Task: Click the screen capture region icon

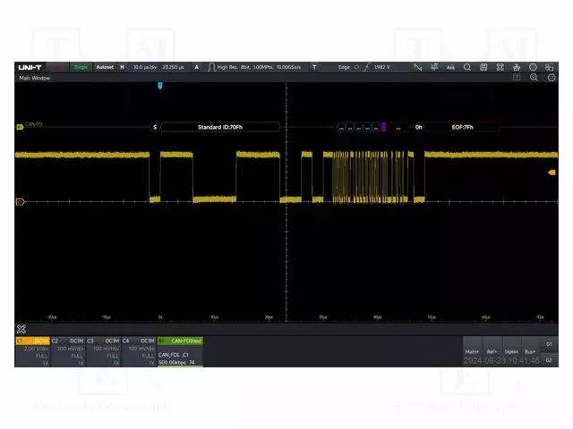Action: pyautogui.click(x=500, y=67)
